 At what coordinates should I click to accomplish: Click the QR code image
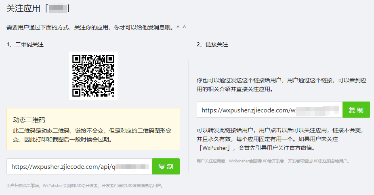(93, 75)
